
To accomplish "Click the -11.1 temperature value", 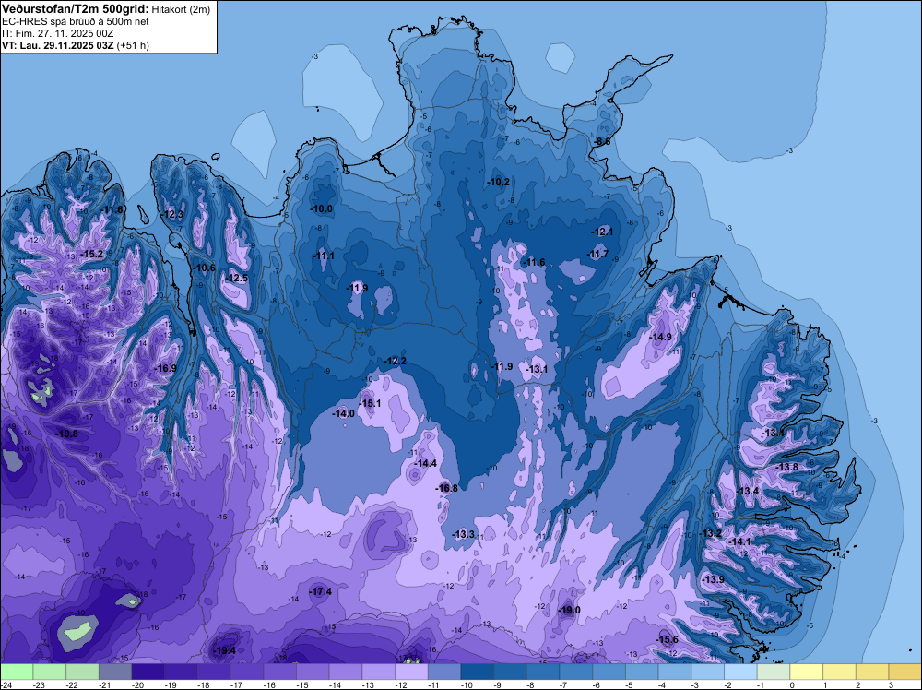I will [x=324, y=256].
